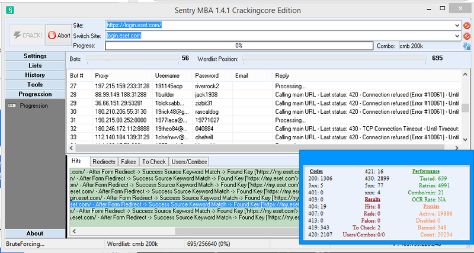
Task: Click the Email column header
Action: coord(252,76)
